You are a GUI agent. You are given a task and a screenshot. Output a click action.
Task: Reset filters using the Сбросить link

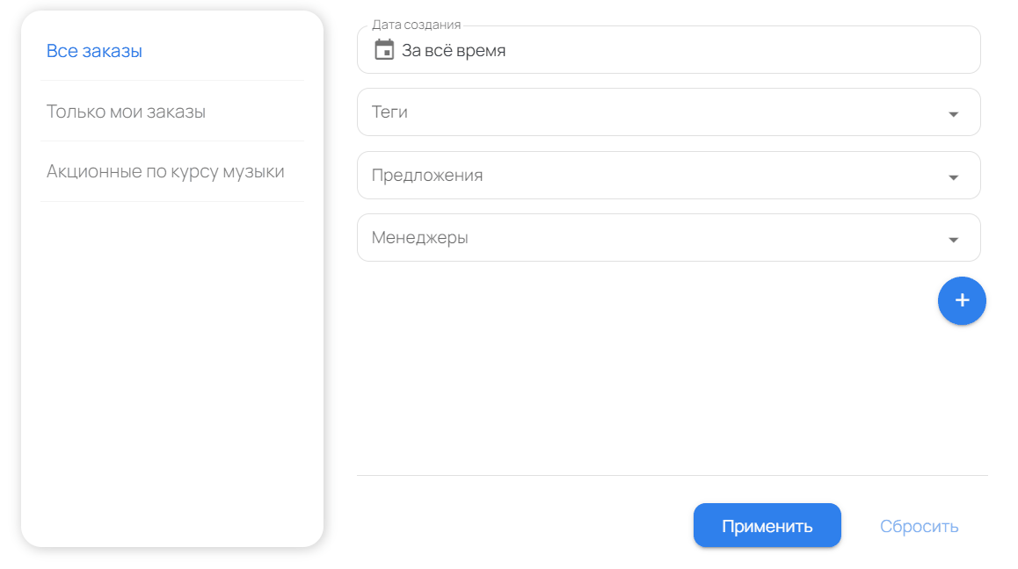point(919,525)
